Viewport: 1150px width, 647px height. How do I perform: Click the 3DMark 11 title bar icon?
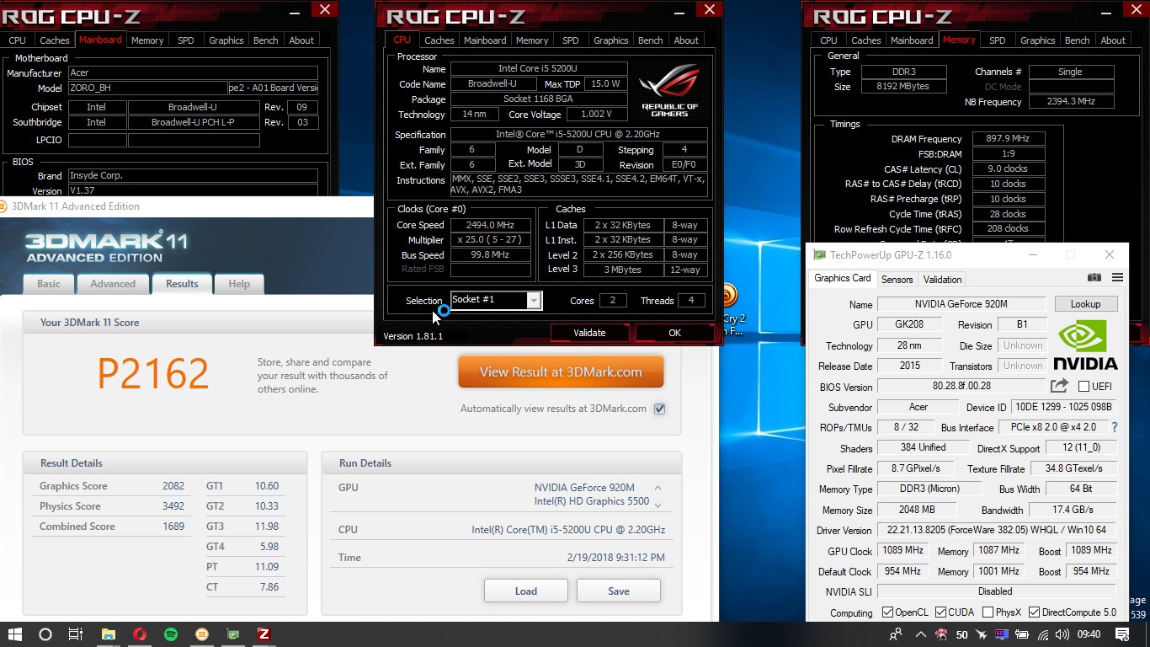[x=3, y=206]
